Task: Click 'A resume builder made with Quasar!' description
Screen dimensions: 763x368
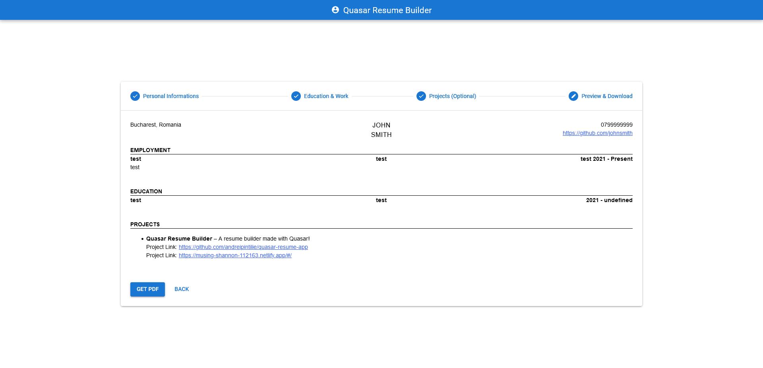Action: (264, 239)
